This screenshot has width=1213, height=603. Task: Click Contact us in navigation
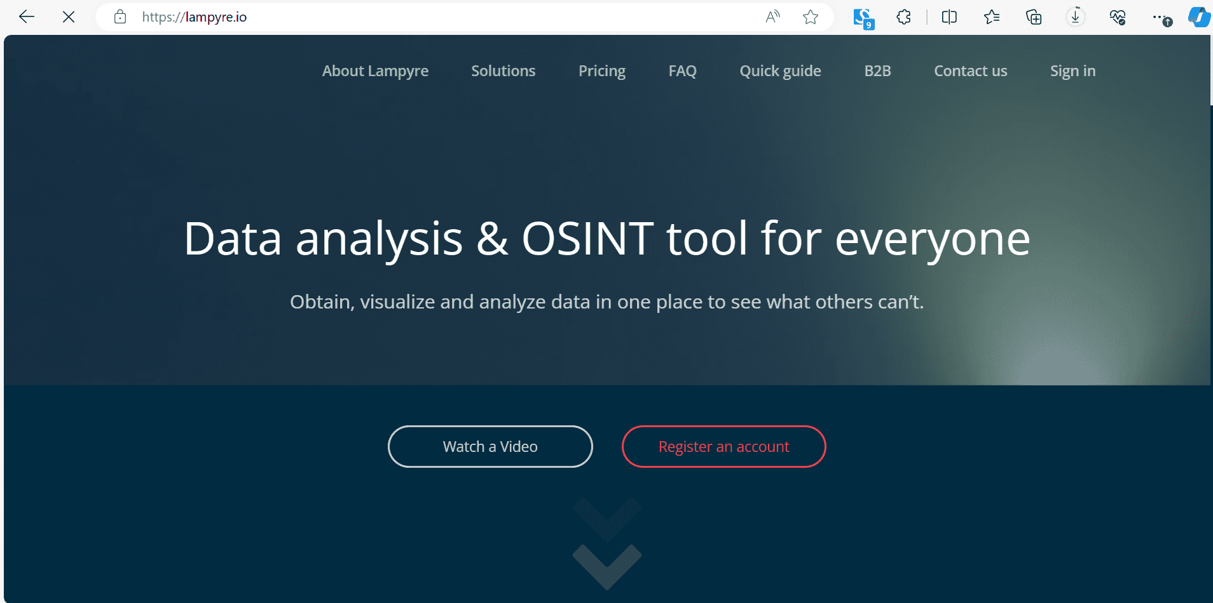point(971,71)
